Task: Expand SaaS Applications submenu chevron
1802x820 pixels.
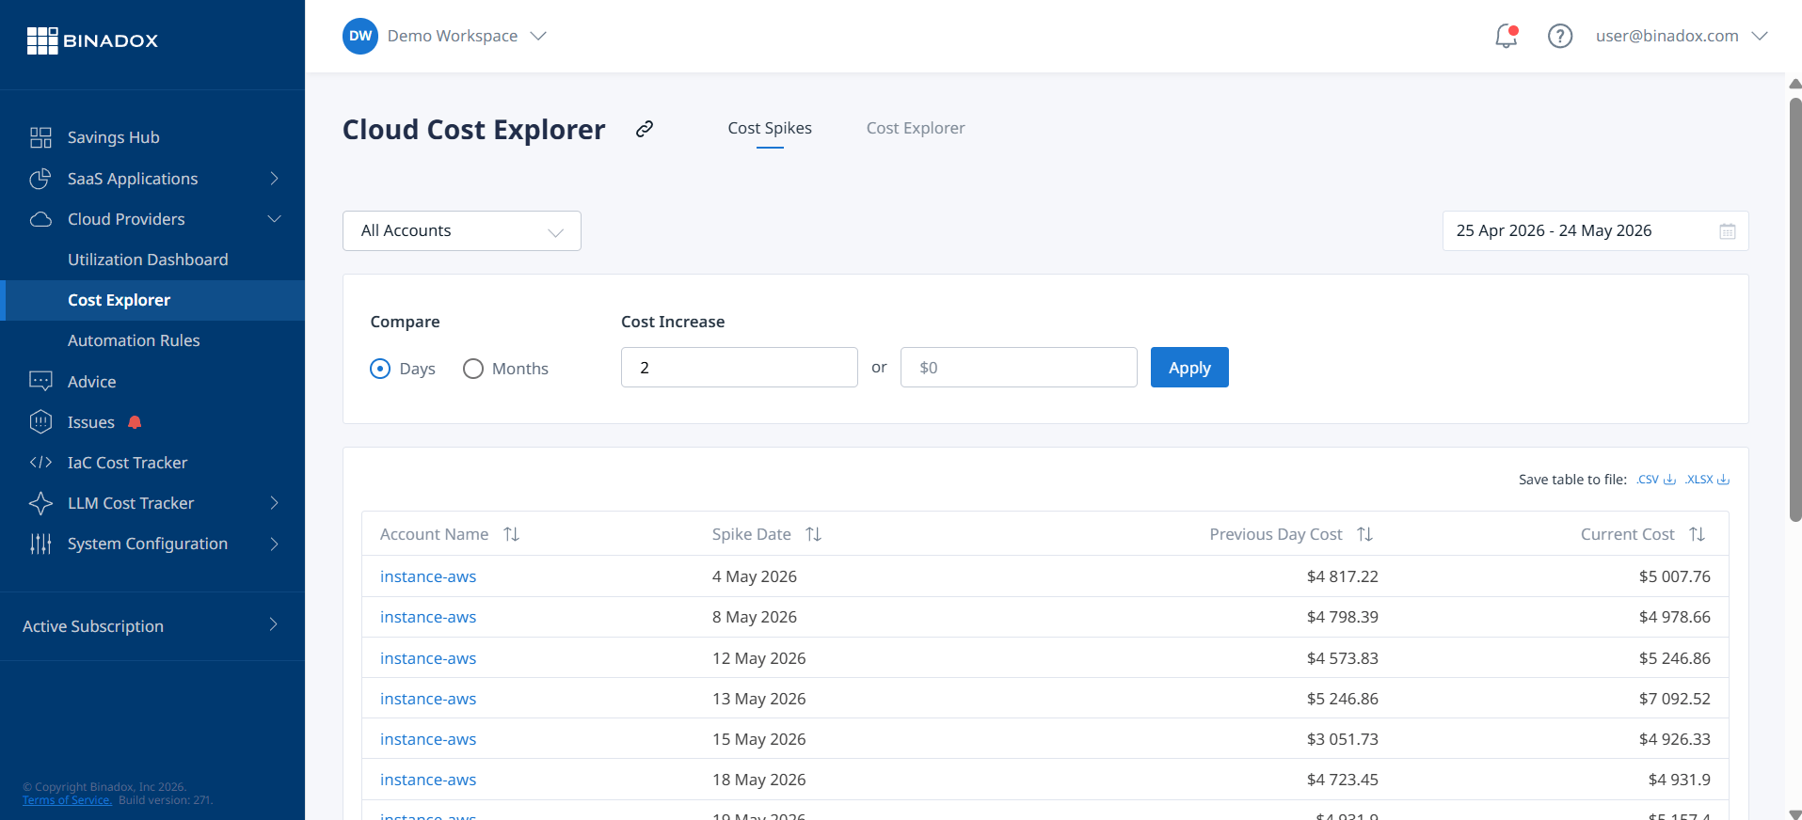Action: (274, 179)
